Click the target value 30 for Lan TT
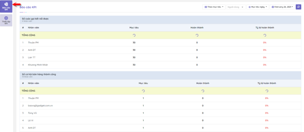 [134, 57]
